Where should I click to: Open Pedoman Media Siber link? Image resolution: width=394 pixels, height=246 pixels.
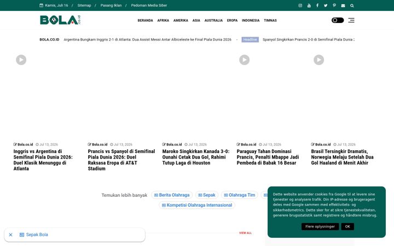[149, 5]
